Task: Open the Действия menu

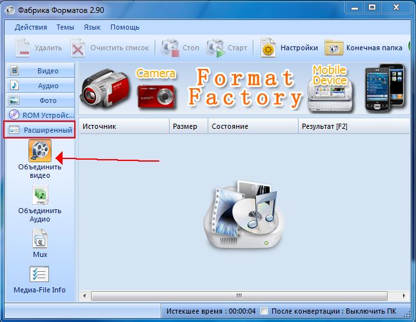Action: point(31,27)
